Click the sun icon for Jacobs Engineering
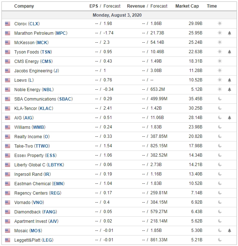 (x=220, y=71)
